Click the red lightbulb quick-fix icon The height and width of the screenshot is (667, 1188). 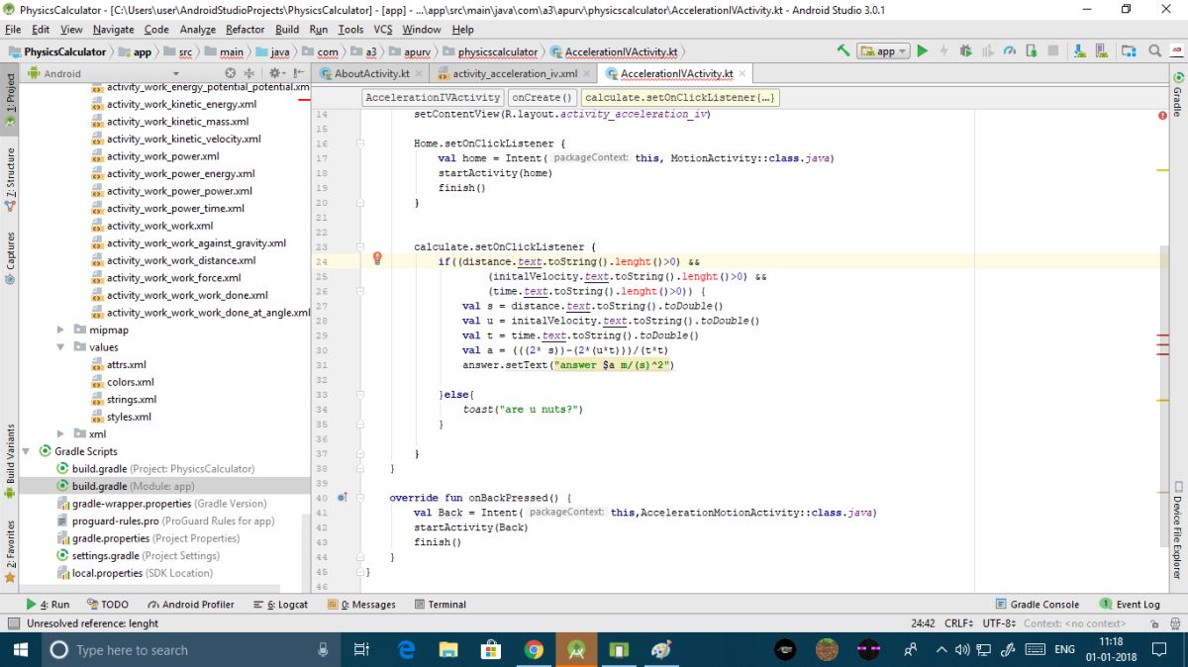coord(377,258)
